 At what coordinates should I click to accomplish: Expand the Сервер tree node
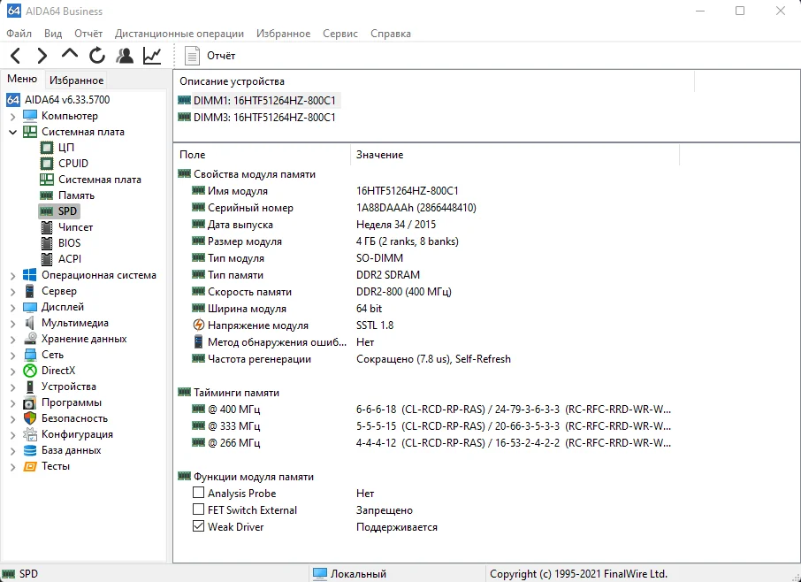tap(12, 291)
